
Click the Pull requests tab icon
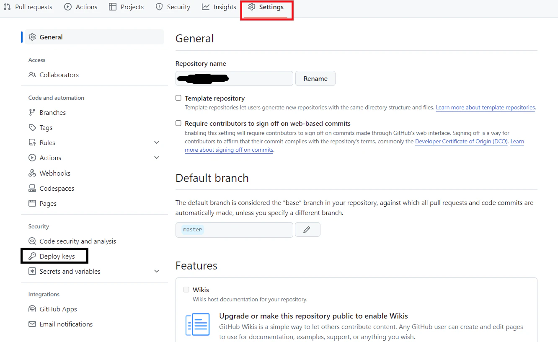[x=7, y=7]
